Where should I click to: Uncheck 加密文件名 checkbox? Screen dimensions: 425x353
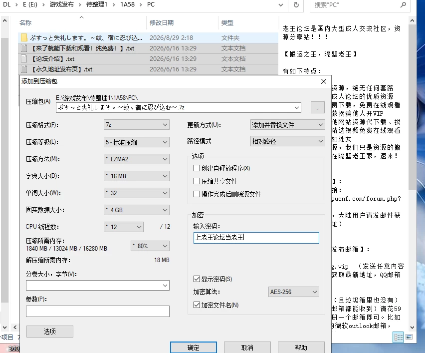pyautogui.click(x=197, y=305)
